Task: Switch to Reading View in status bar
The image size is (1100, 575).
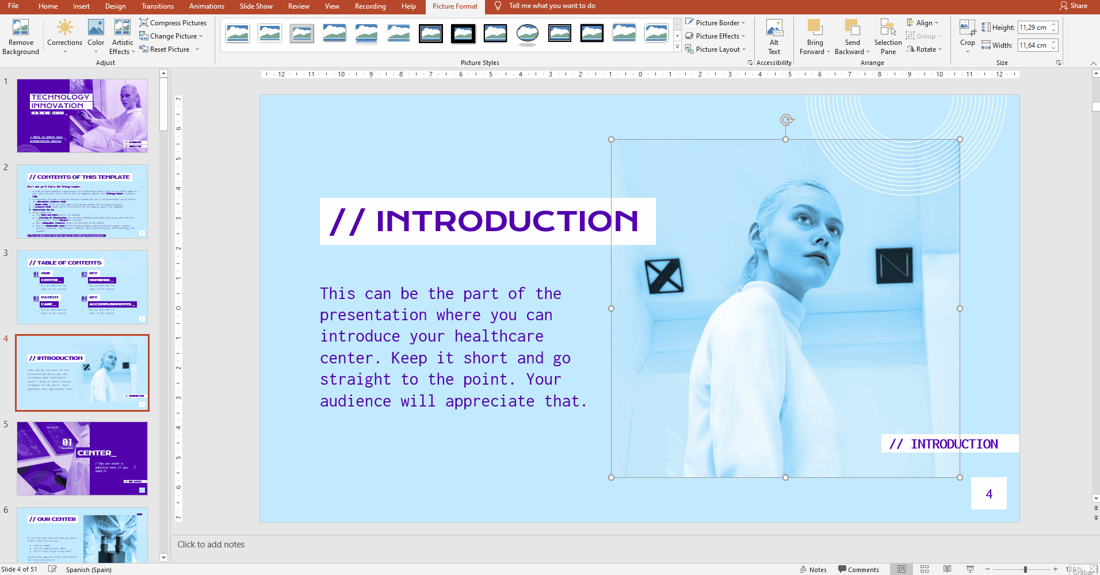Action: tap(948, 569)
